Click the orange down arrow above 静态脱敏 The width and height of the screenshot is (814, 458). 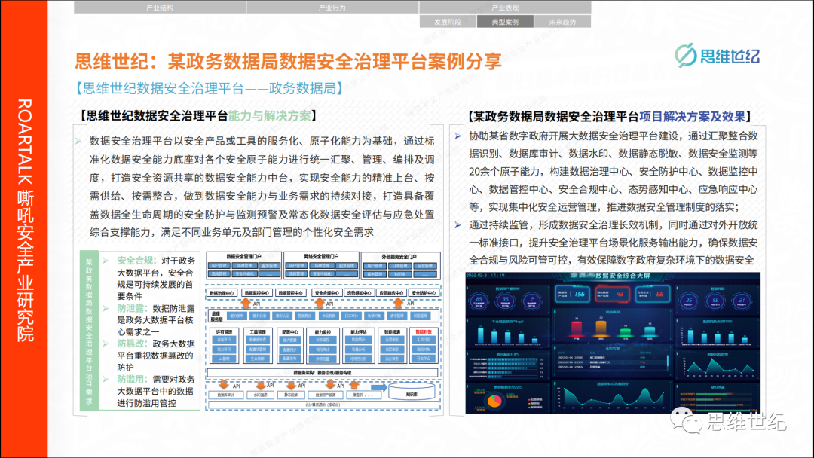coord(291,385)
